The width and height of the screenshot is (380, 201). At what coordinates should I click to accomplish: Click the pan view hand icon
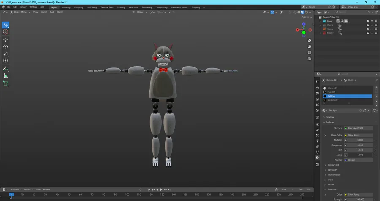coord(309,47)
